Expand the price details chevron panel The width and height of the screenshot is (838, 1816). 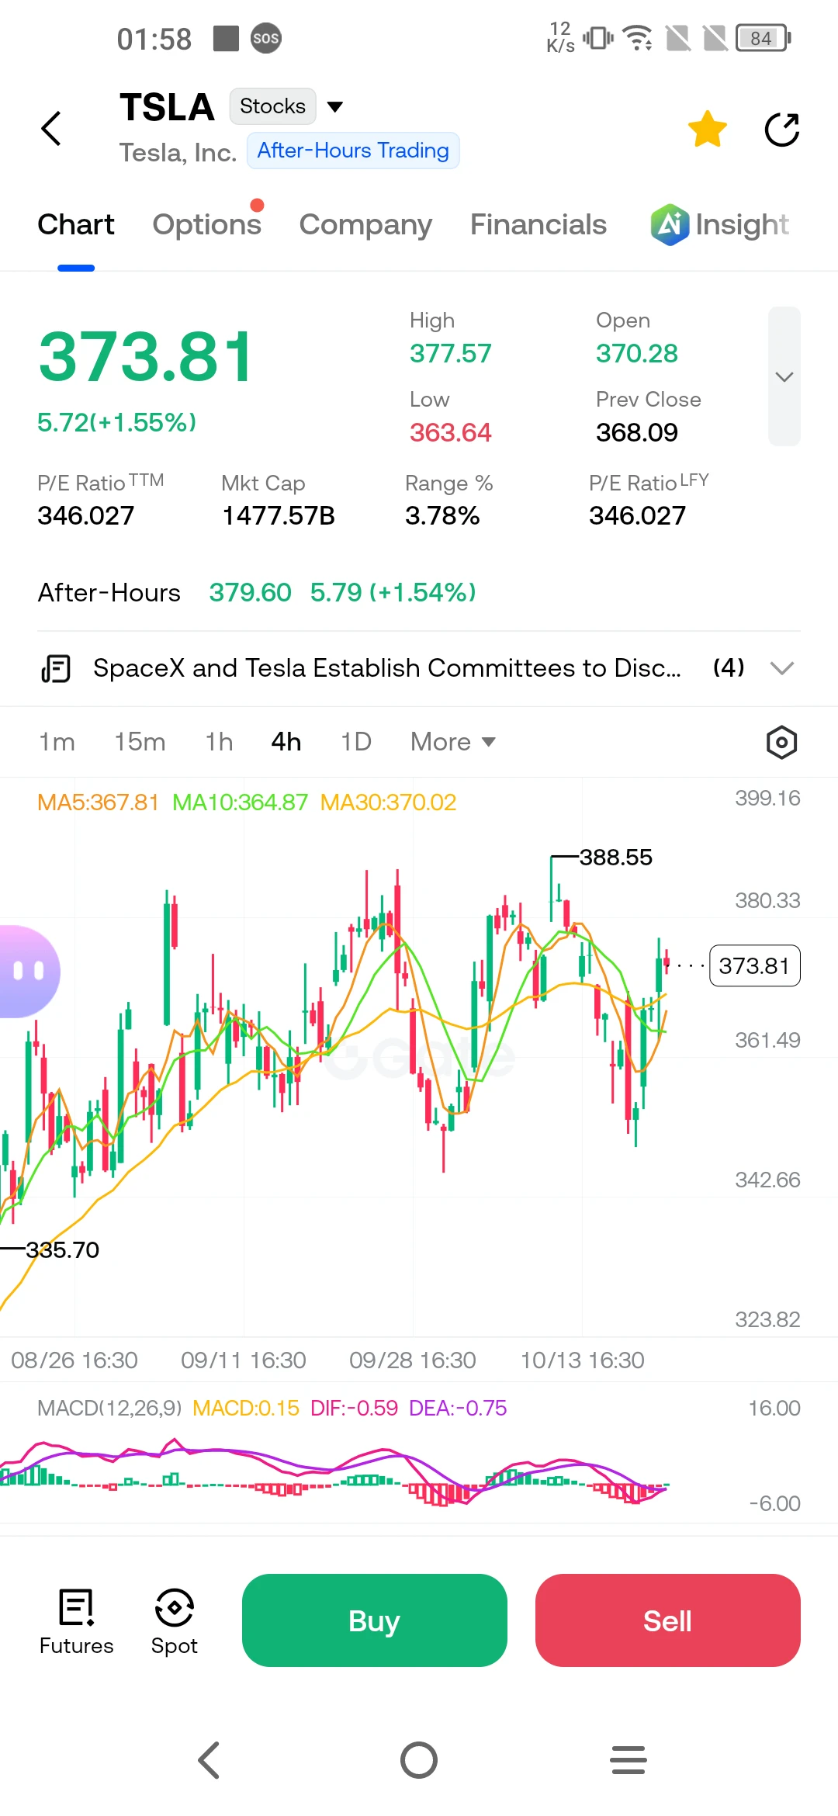point(784,376)
